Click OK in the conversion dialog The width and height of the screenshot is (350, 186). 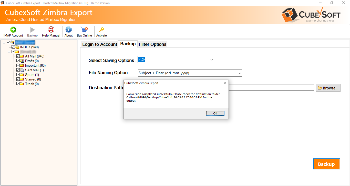click(x=215, y=113)
